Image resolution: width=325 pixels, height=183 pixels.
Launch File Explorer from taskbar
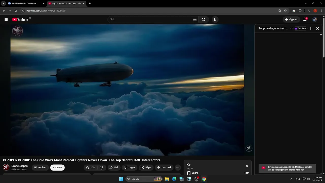point(167,179)
